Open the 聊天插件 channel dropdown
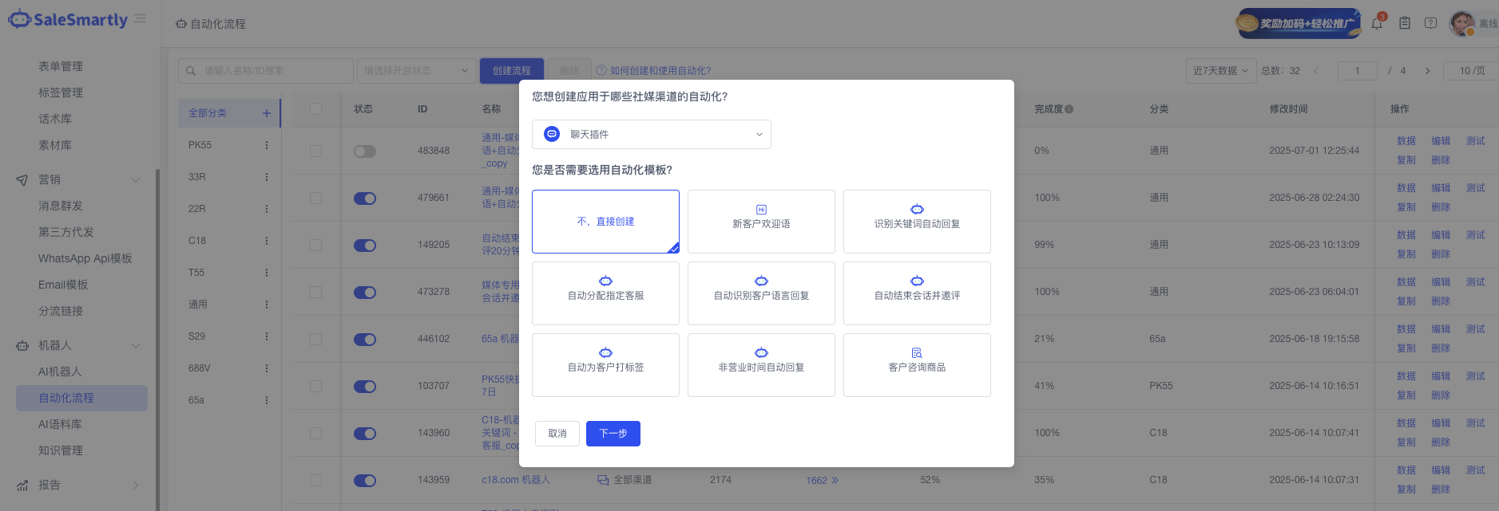This screenshot has width=1499, height=511. 652,134
